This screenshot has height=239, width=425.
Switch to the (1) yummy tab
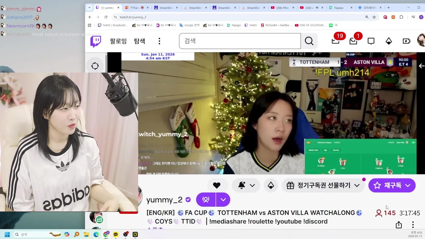[108, 8]
